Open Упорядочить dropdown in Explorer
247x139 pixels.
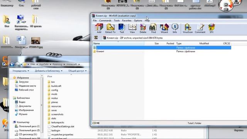pos(21,71)
